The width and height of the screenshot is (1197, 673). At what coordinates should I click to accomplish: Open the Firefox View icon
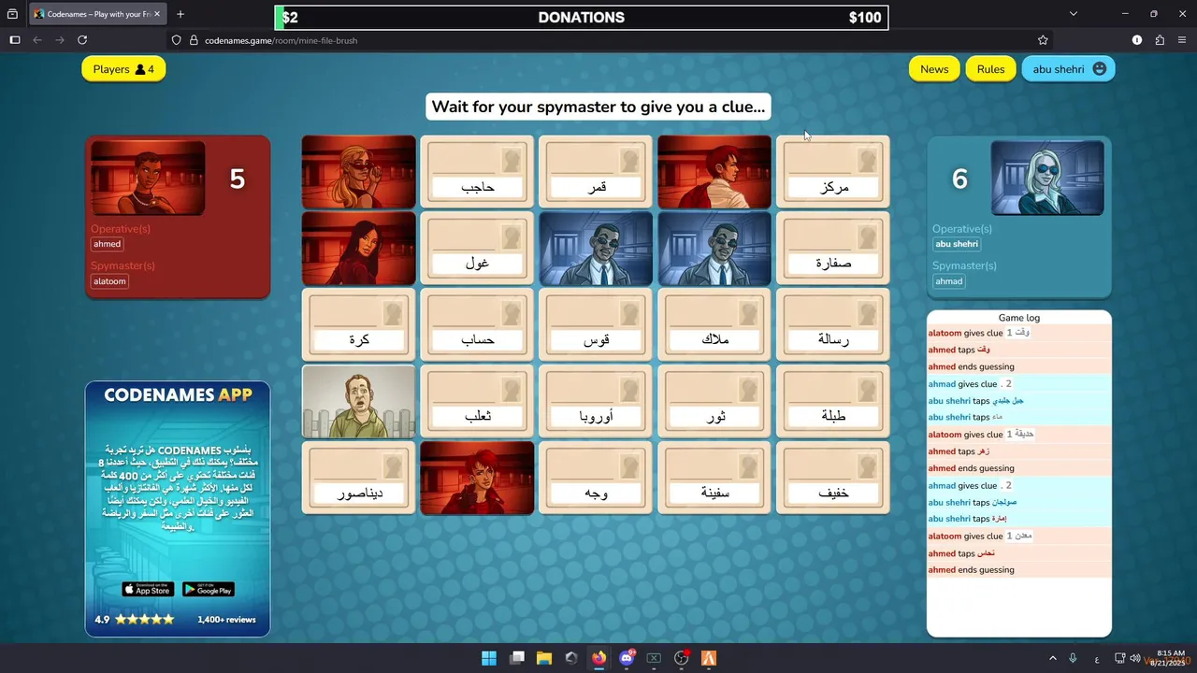click(x=13, y=14)
